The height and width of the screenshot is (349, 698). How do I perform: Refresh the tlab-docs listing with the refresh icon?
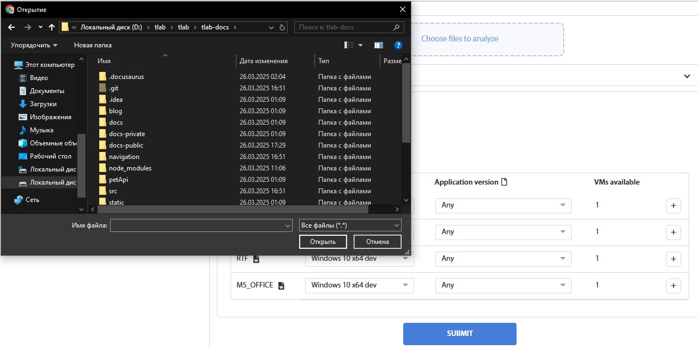[282, 27]
